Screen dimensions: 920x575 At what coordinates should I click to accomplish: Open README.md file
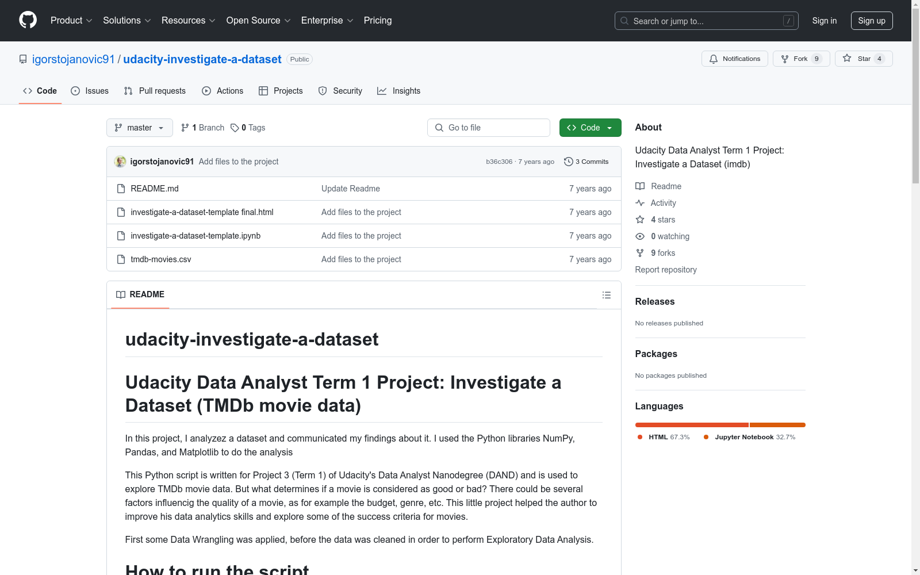(x=155, y=189)
